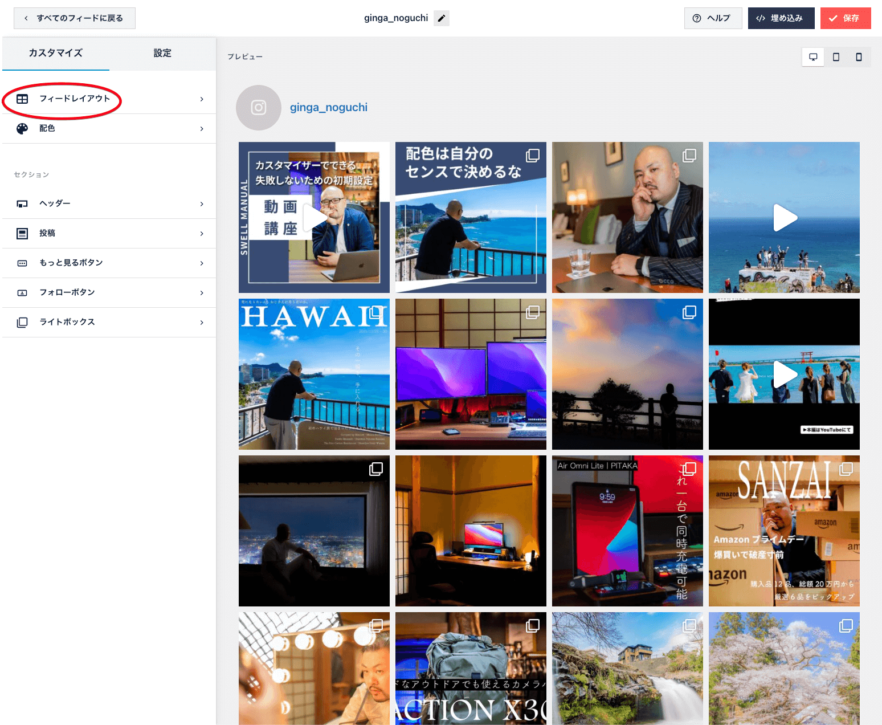
Task: Click carousel icon on 配色は自分の post
Action: (533, 156)
